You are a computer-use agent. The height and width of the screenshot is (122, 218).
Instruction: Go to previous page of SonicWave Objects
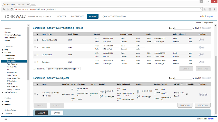[205, 78]
